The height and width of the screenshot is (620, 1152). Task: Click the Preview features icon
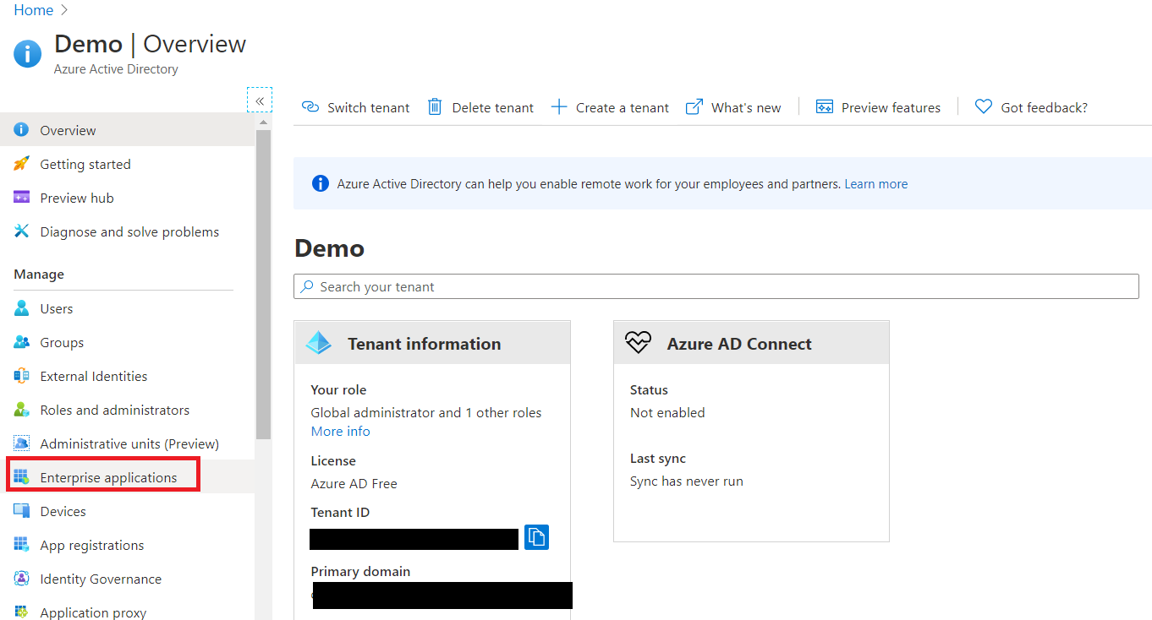click(x=824, y=106)
